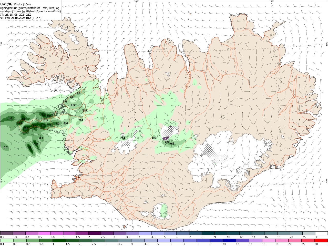Image resolution: width=328 pixels, height=246 pixels.
Task: Click the pinkish-red 25 mm rain legend swatch
Action: click(308, 240)
